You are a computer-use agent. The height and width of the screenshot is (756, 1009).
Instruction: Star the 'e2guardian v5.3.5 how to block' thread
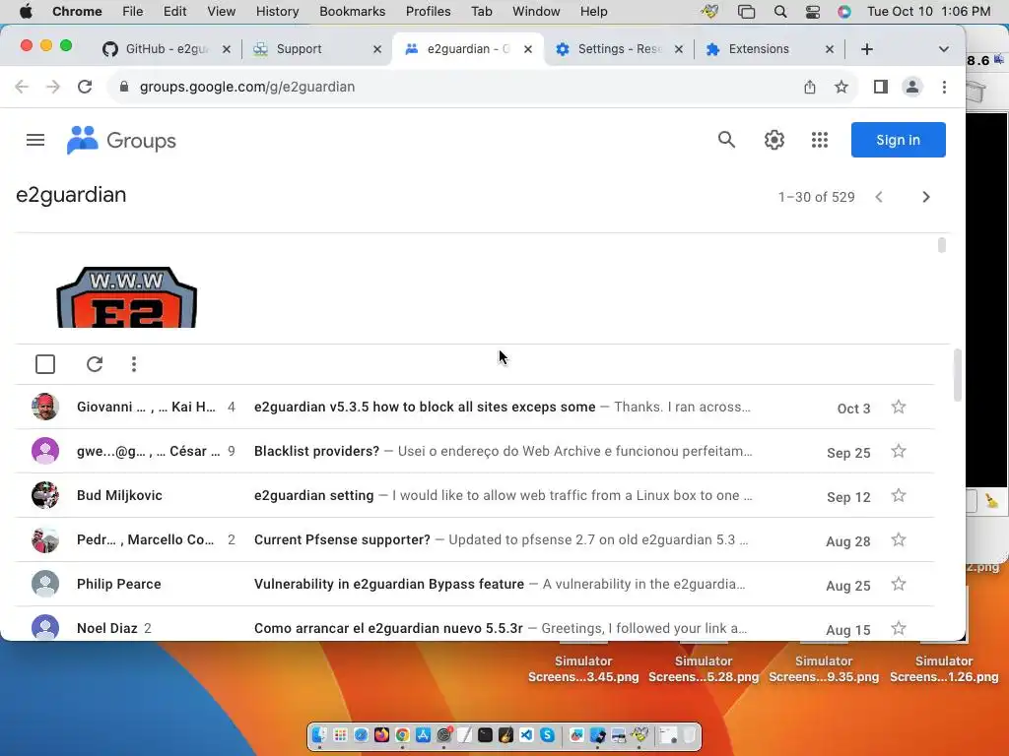point(899,407)
